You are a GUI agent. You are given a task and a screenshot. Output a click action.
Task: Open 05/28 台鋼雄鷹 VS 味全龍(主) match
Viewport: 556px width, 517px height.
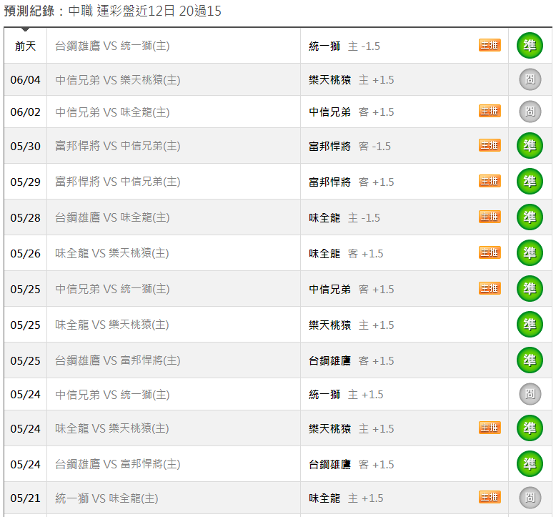tap(112, 217)
